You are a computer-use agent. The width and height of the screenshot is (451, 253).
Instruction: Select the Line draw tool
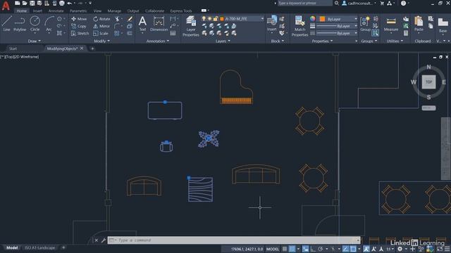pos(6,23)
